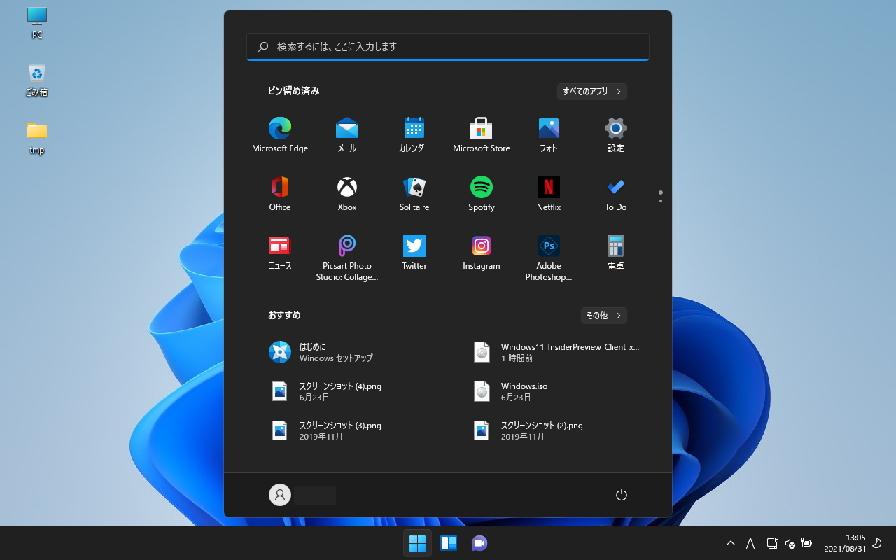Click the network tray icon
Screen dimensions: 896x560
pyautogui.click(x=772, y=543)
